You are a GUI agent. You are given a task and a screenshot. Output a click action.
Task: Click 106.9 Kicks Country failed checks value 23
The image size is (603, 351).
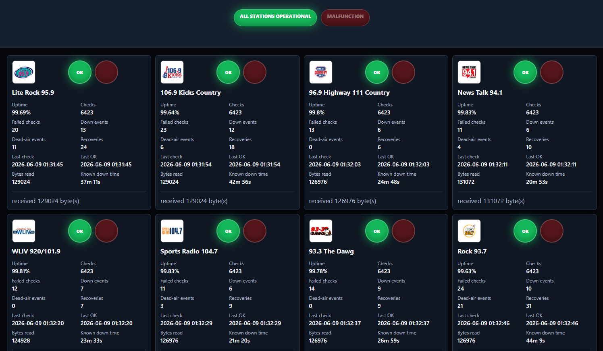[164, 130]
